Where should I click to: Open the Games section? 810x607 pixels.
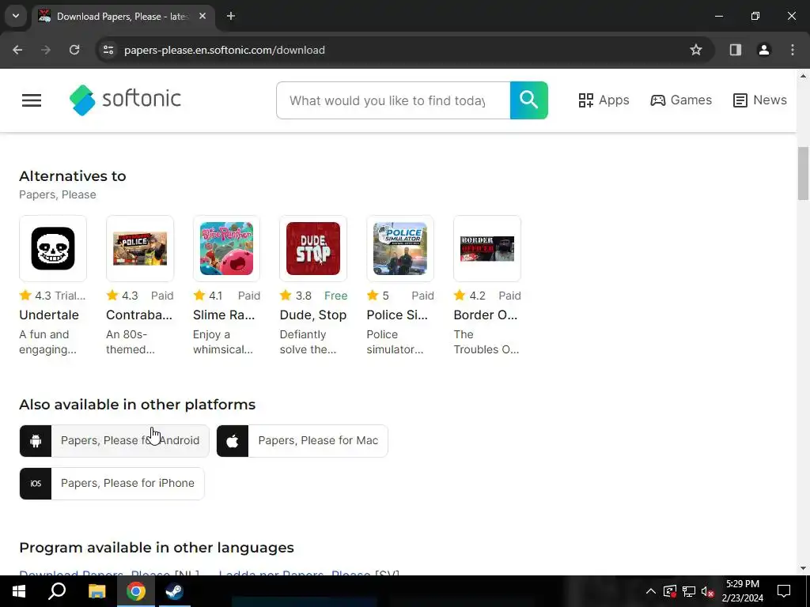click(x=681, y=100)
